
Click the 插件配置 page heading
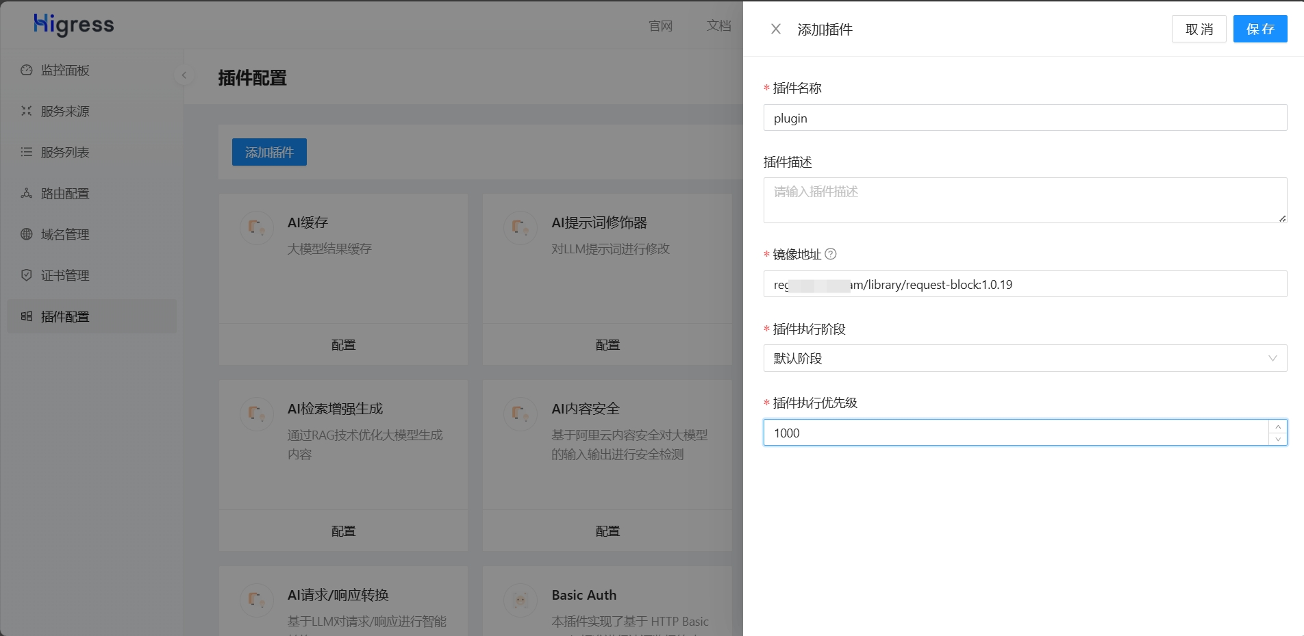253,78
